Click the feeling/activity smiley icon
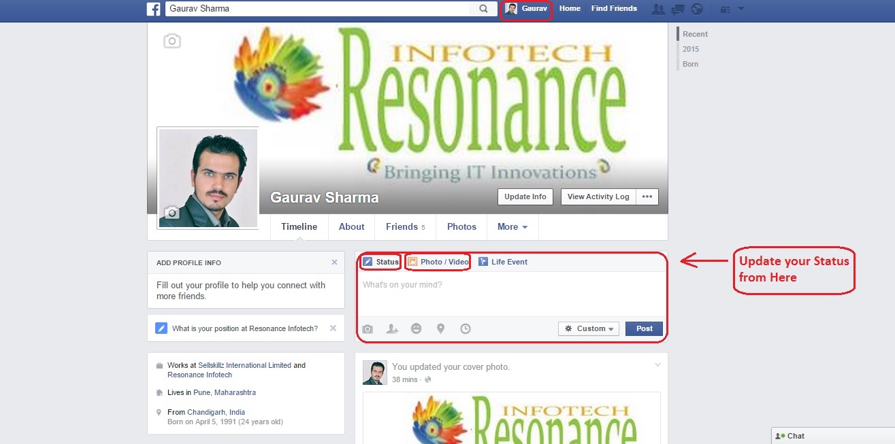895x444 pixels. 417,328
